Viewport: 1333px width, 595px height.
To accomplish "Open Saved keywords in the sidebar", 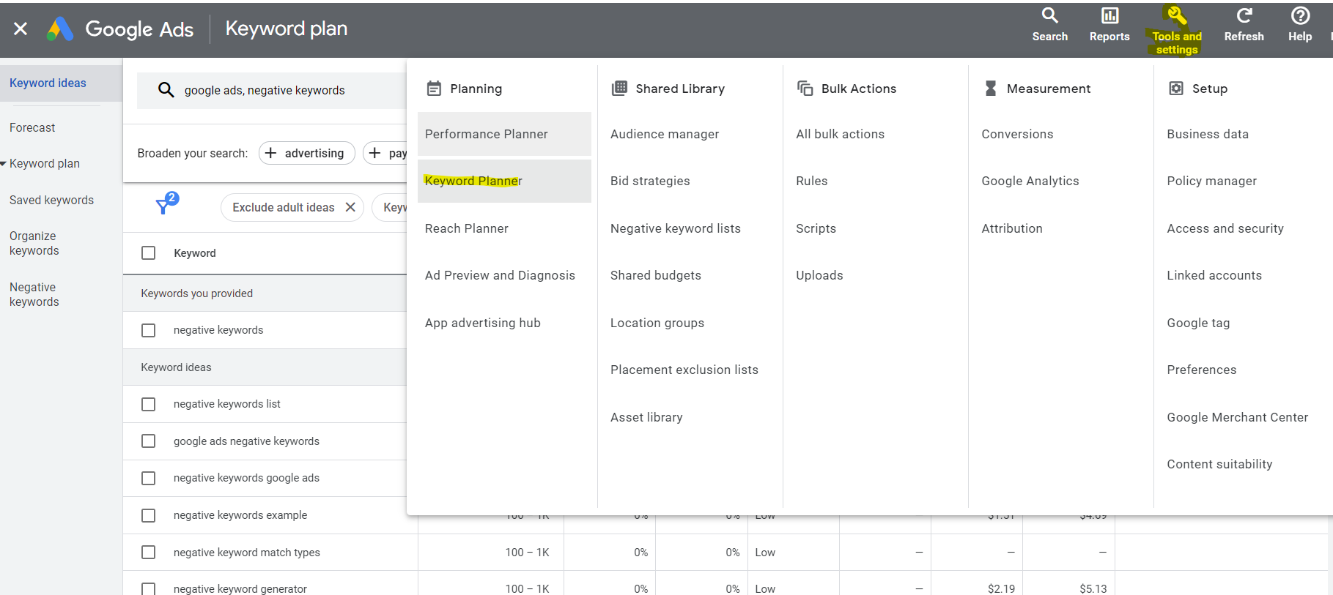I will click(51, 200).
